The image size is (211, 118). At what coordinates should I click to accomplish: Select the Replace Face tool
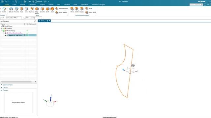[82, 10]
